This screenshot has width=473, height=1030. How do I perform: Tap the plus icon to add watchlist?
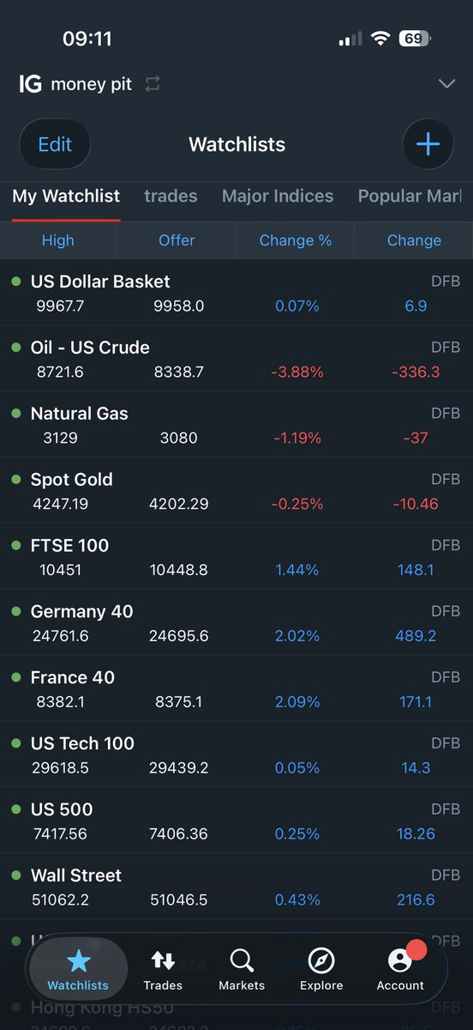428,144
